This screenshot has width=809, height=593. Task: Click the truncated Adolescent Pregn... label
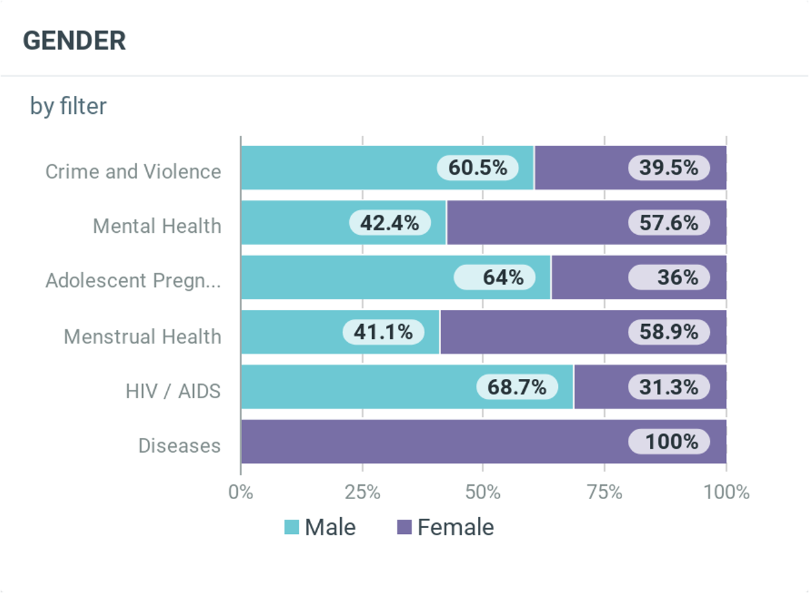tap(133, 281)
